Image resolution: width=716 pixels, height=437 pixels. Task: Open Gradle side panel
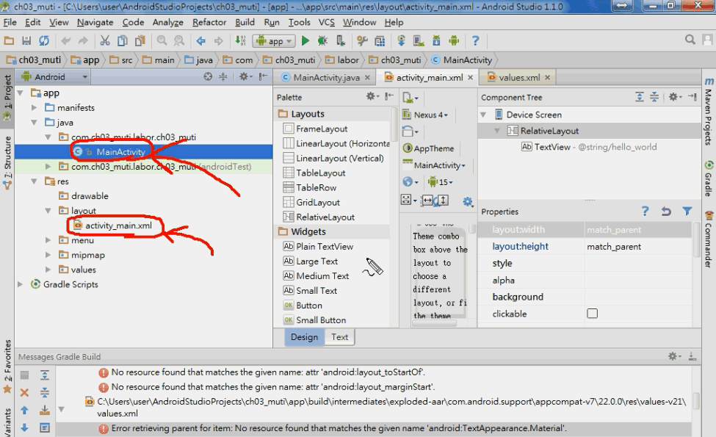click(708, 178)
